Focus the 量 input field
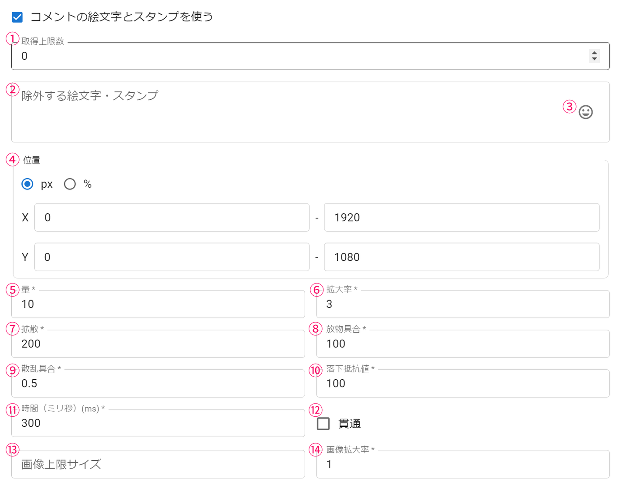This screenshot has width=619, height=486. (158, 304)
